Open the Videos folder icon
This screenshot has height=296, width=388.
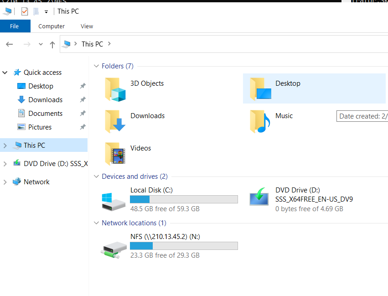pos(115,154)
